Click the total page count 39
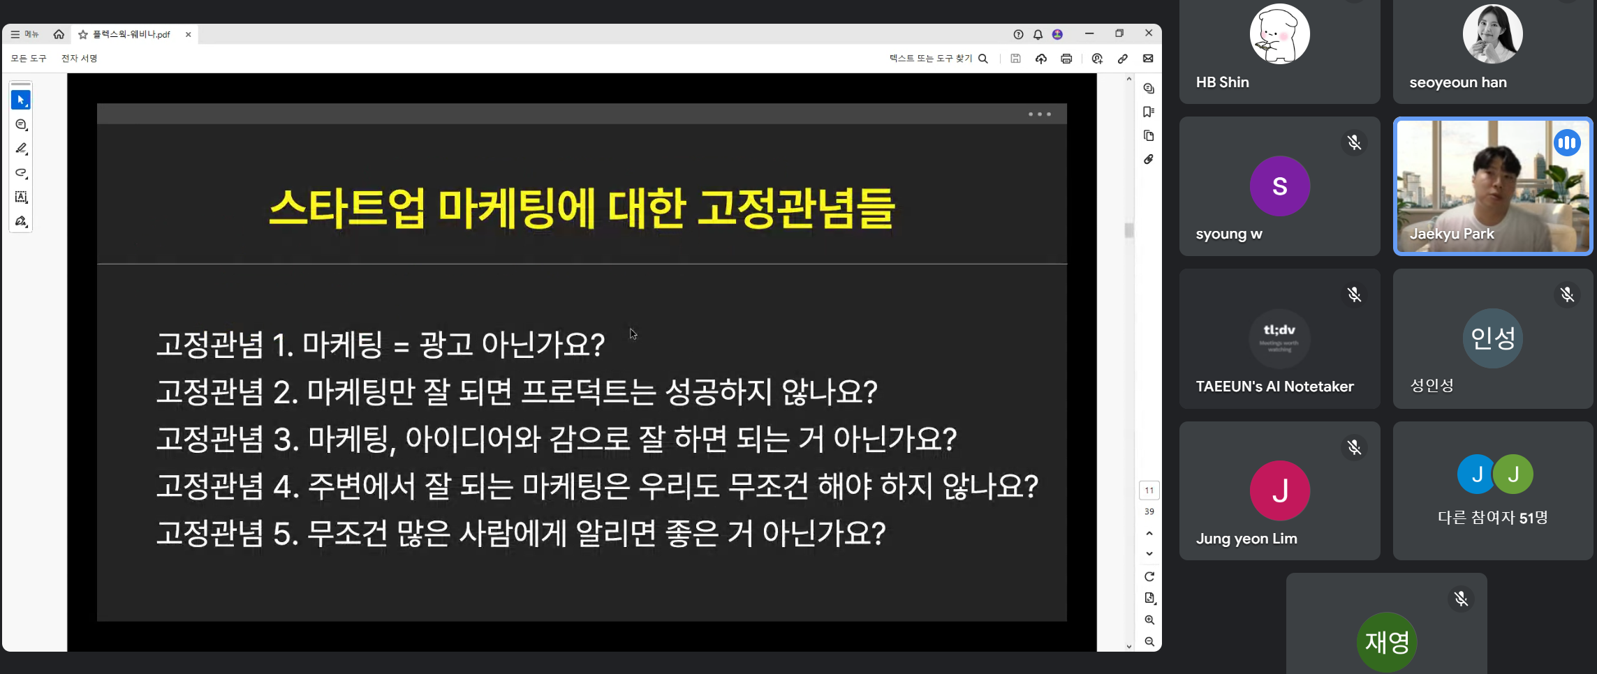Viewport: 1597px width, 674px height. pyautogui.click(x=1149, y=511)
